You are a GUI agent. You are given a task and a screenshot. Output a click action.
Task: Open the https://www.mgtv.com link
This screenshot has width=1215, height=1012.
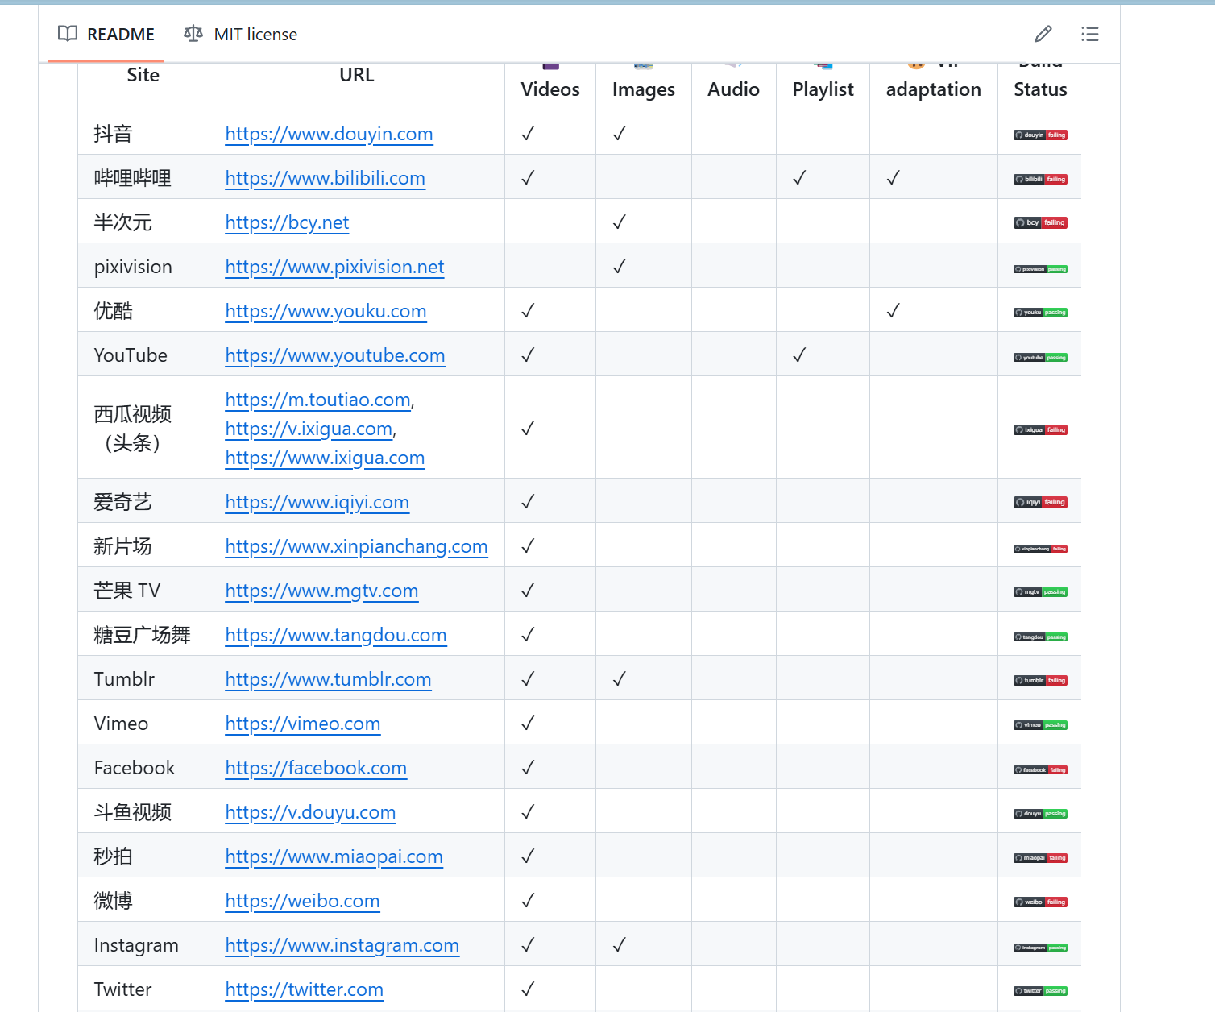click(x=321, y=591)
